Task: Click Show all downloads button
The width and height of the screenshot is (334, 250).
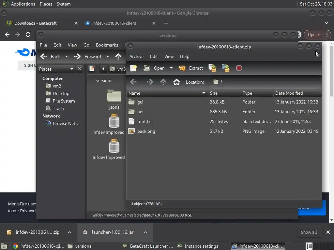Action: click(x=309, y=232)
